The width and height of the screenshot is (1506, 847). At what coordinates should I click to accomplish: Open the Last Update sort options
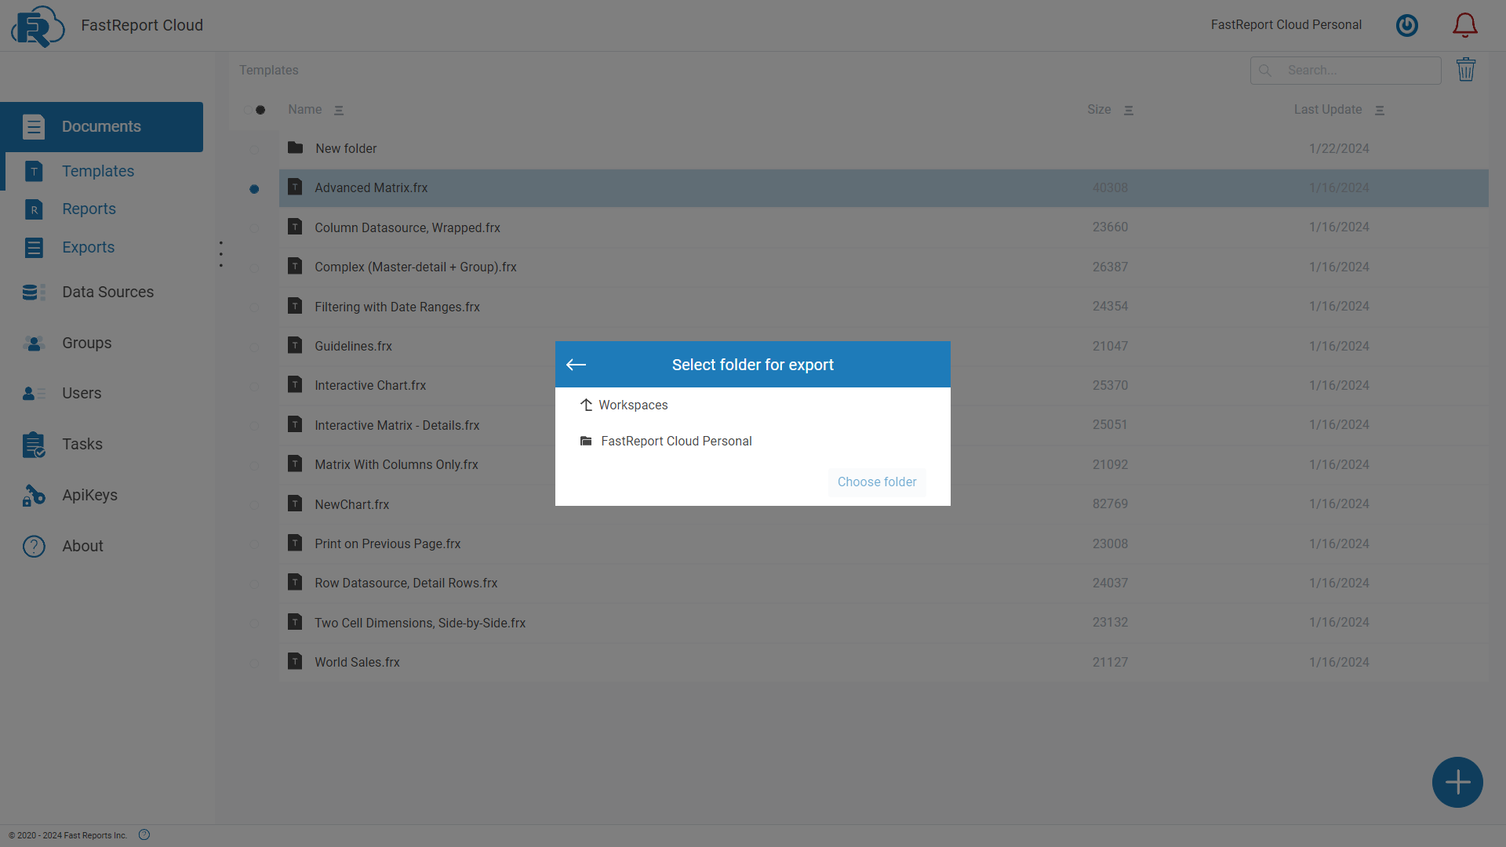1380,110
